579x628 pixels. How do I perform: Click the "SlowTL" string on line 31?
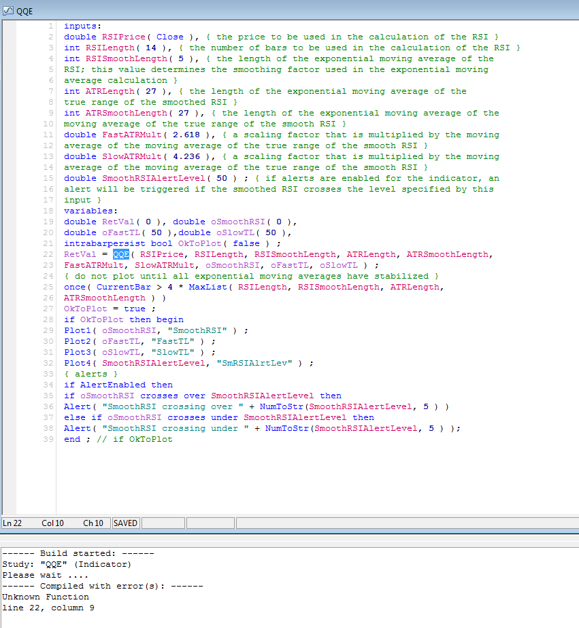tap(173, 352)
